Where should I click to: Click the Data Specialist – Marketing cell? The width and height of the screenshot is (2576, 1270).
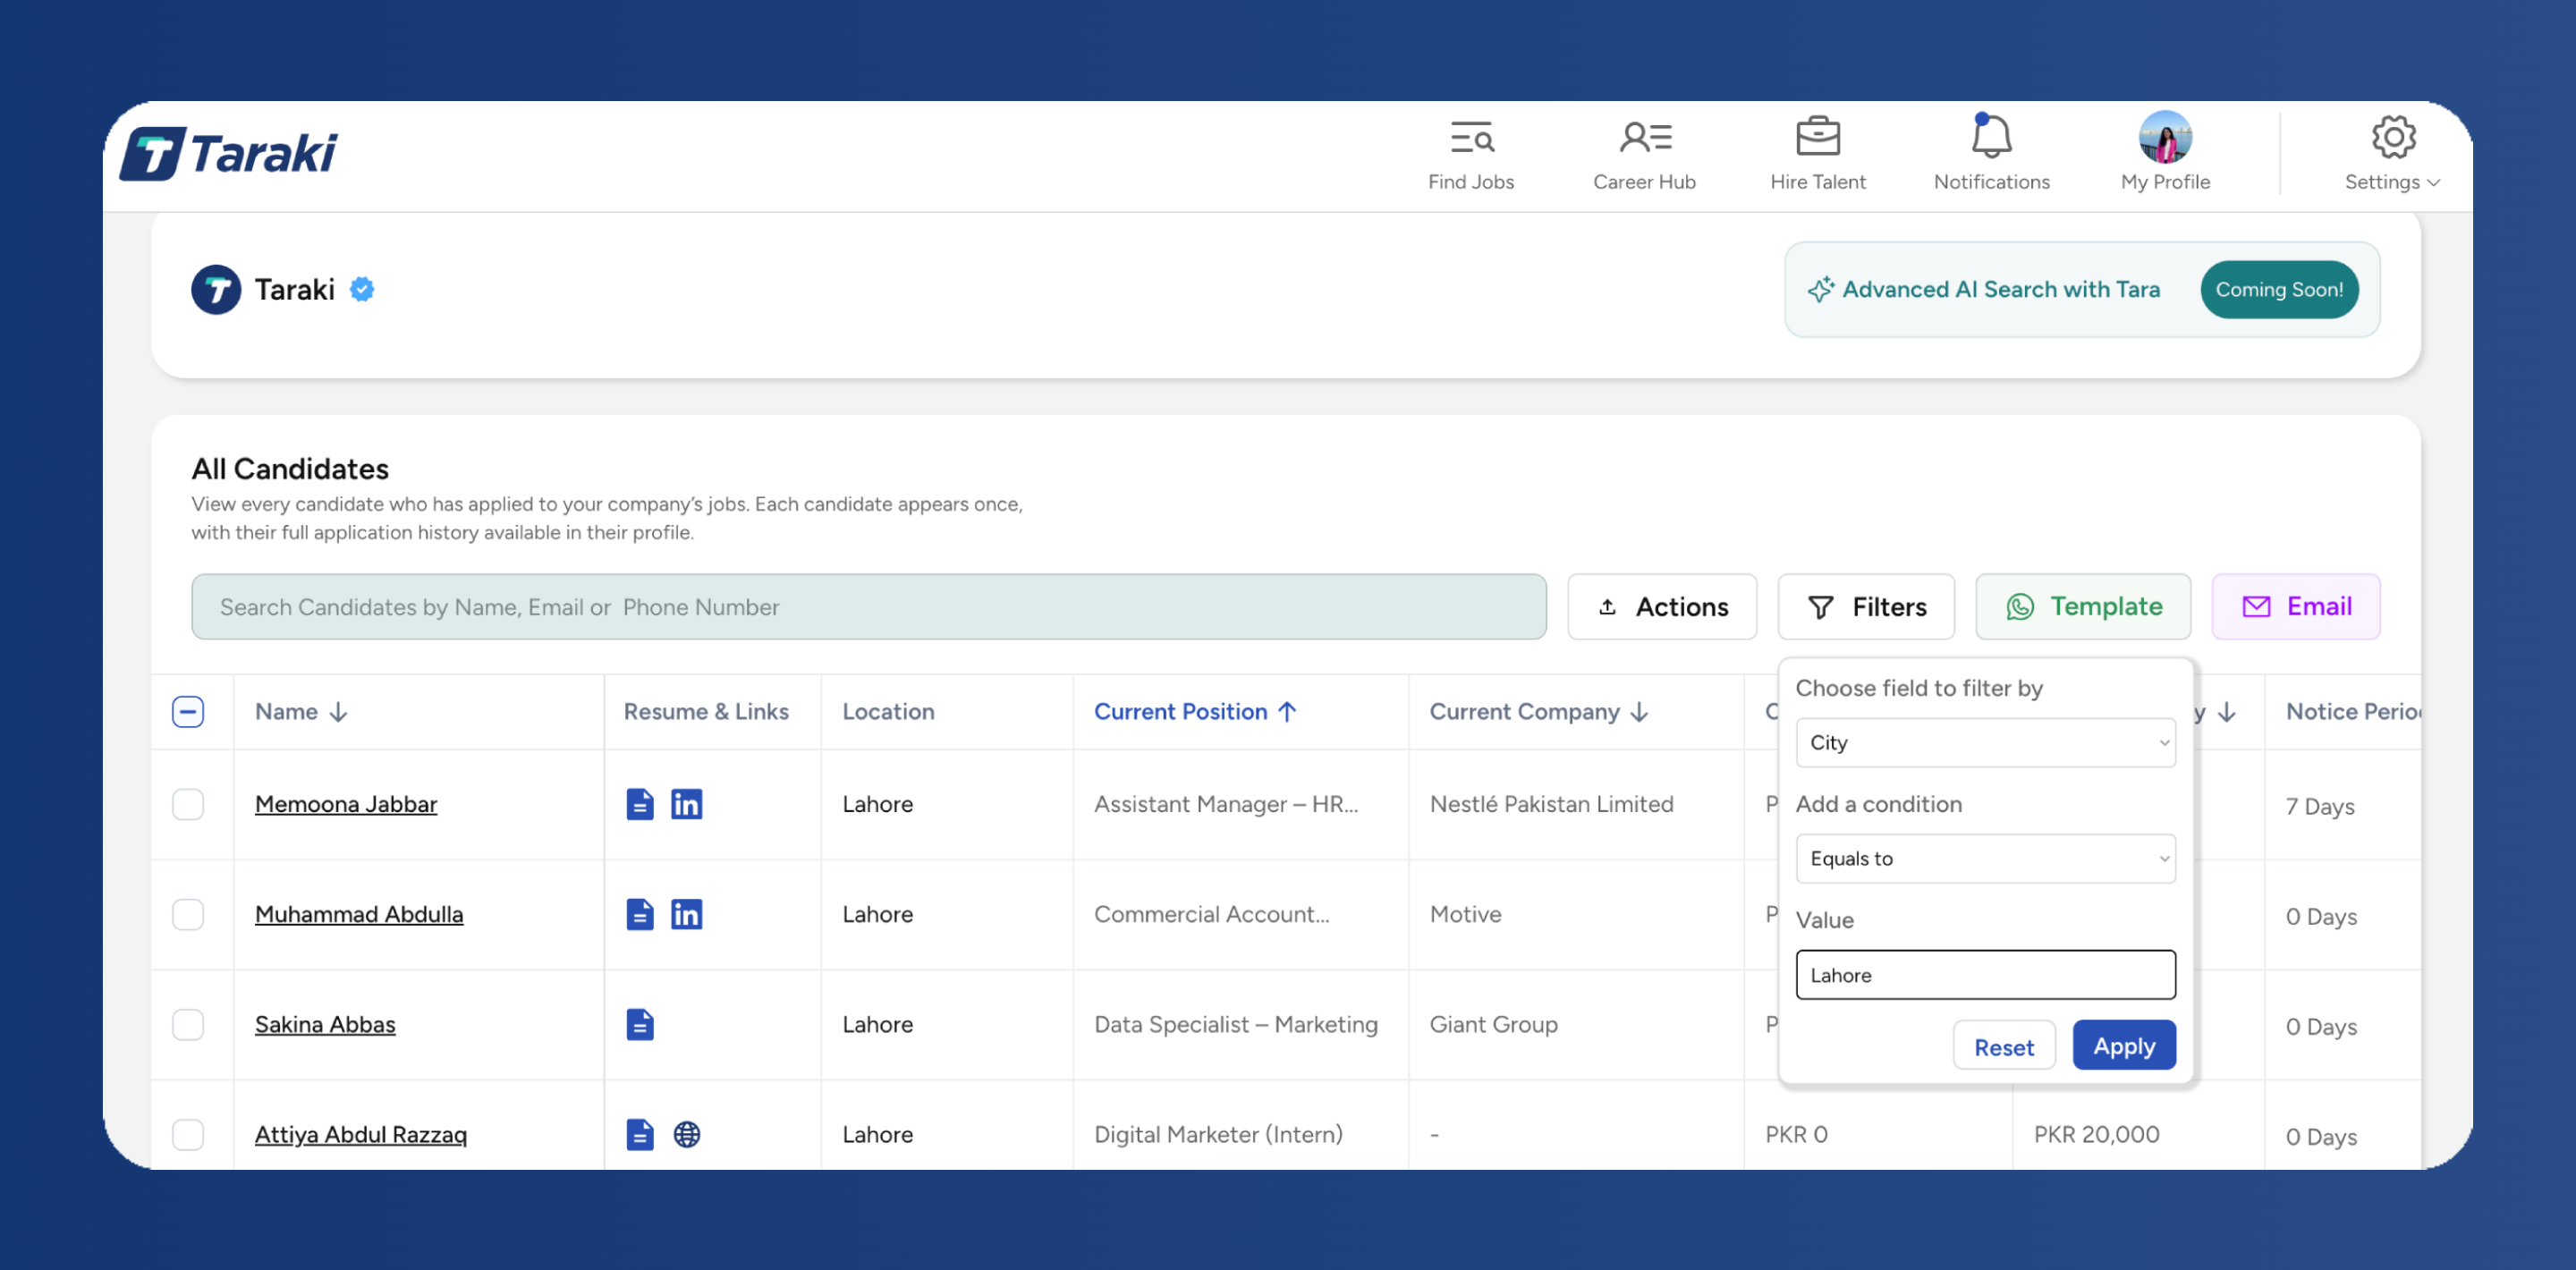(1236, 1024)
